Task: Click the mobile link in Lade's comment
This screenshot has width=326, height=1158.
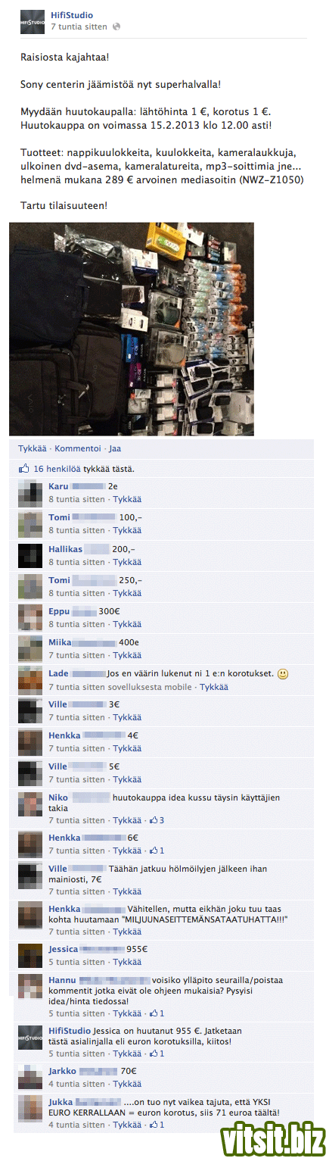Action: point(182,687)
